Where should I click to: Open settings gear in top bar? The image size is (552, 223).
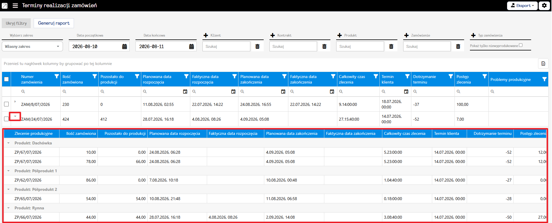[x=544, y=6]
